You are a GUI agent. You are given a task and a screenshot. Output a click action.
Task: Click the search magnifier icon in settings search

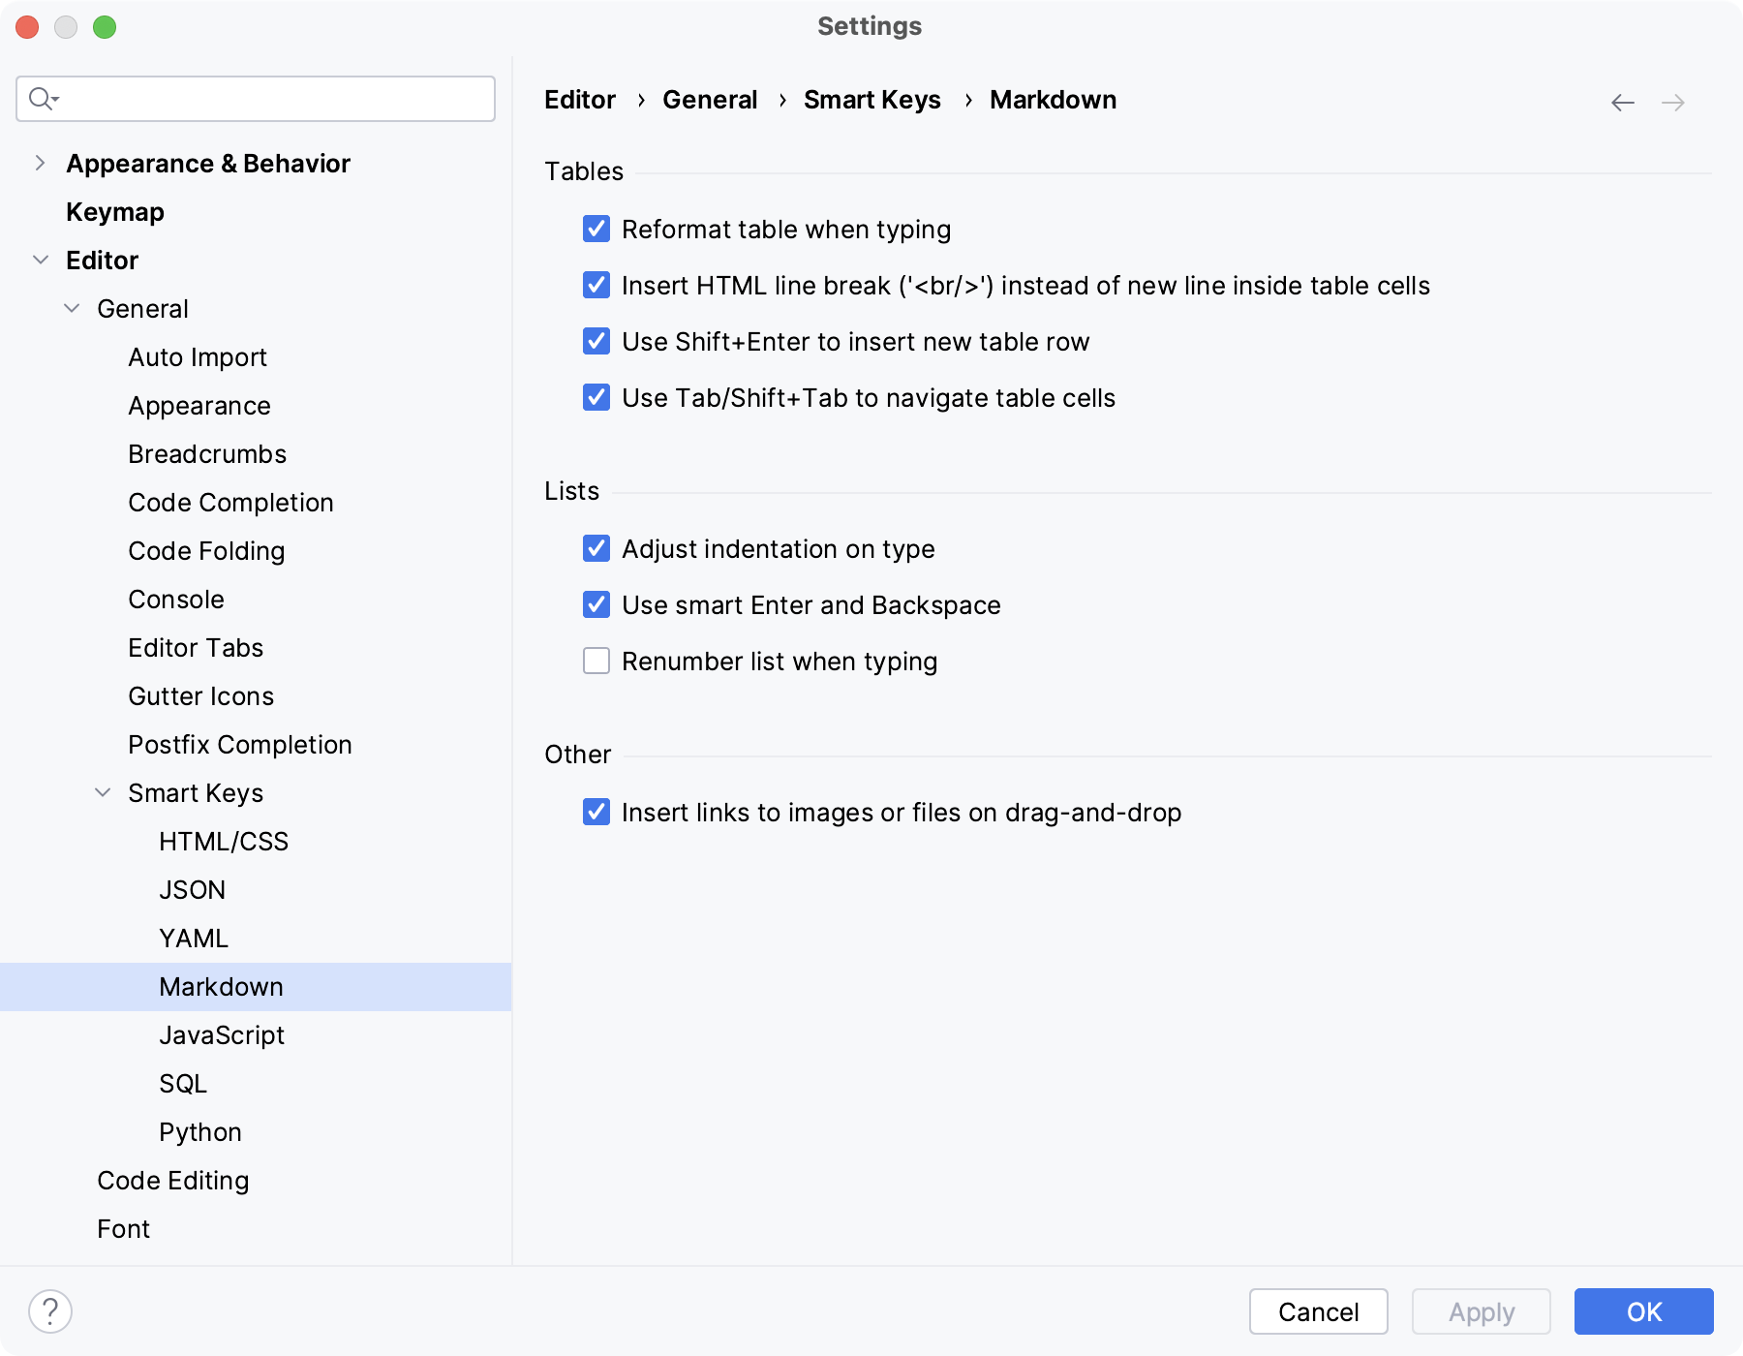coord(43,98)
